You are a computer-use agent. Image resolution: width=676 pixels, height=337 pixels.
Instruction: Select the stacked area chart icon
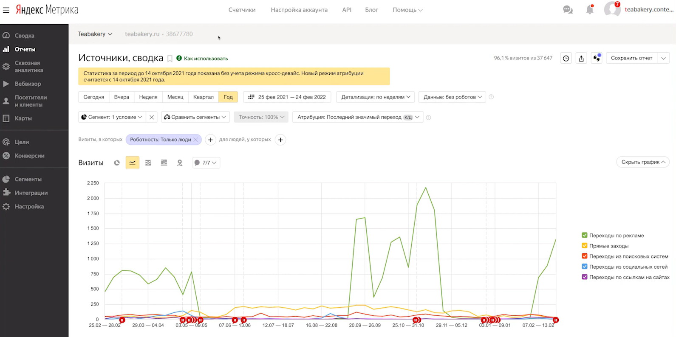coord(148,163)
